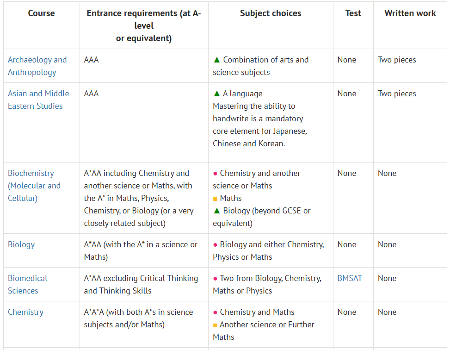450x350 pixels.
Task: Click the Test column header
Action: point(353,13)
